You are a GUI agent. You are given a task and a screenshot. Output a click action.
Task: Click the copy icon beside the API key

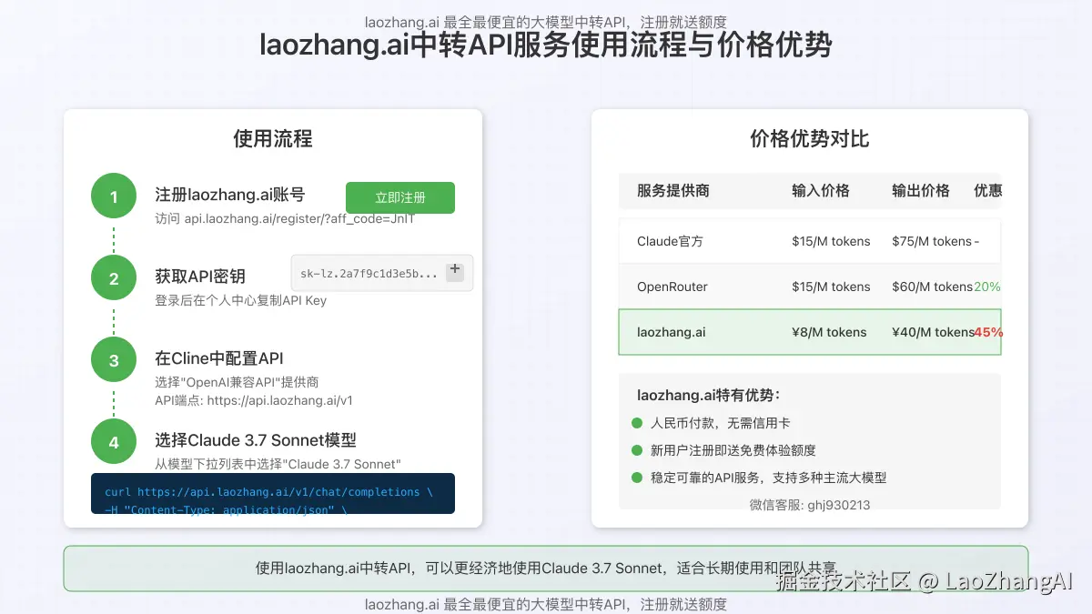click(454, 270)
